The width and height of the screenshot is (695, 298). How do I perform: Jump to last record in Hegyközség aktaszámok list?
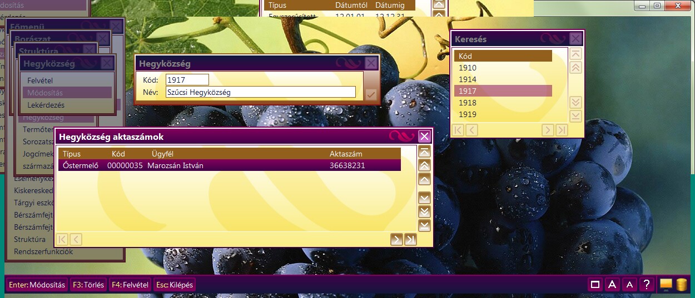(424, 225)
